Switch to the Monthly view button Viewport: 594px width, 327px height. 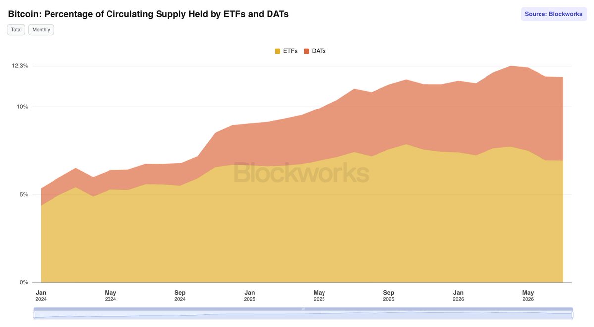[x=41, y=30]
